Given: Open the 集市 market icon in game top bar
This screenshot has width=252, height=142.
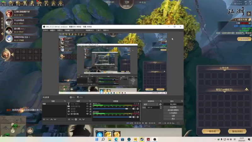Looking at the screenshot, I should pyautogui.click(x=46, y=3).
